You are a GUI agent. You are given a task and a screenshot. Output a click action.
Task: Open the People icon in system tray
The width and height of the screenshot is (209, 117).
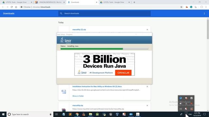[x=181, y=114]
